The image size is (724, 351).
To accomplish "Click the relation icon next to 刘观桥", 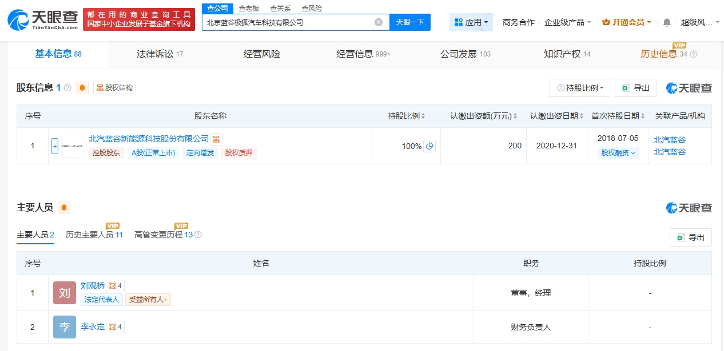I will (x=116, y=286).
